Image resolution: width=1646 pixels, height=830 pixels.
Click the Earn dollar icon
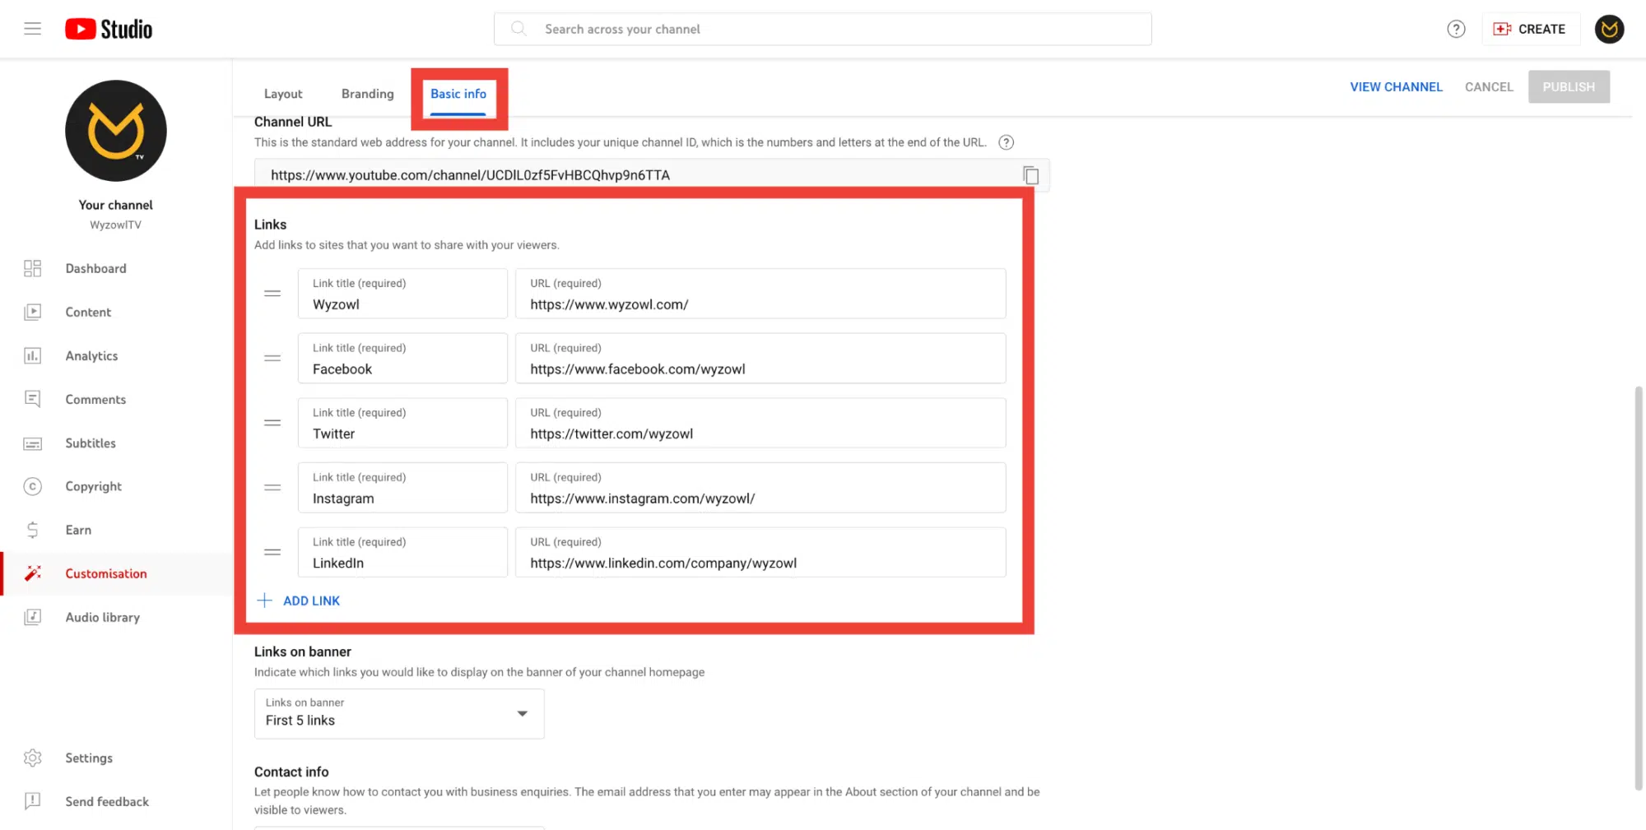tap(33, 530)
